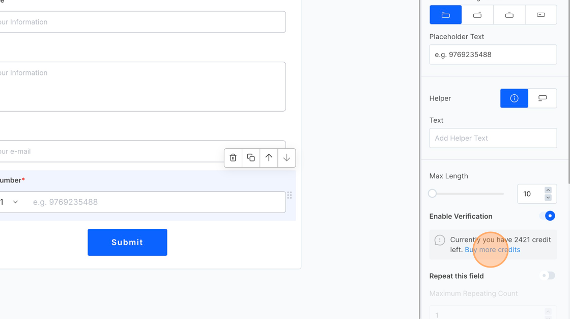Select the inline label alignment option
The image size is (570, 319).
pos(540,15)
